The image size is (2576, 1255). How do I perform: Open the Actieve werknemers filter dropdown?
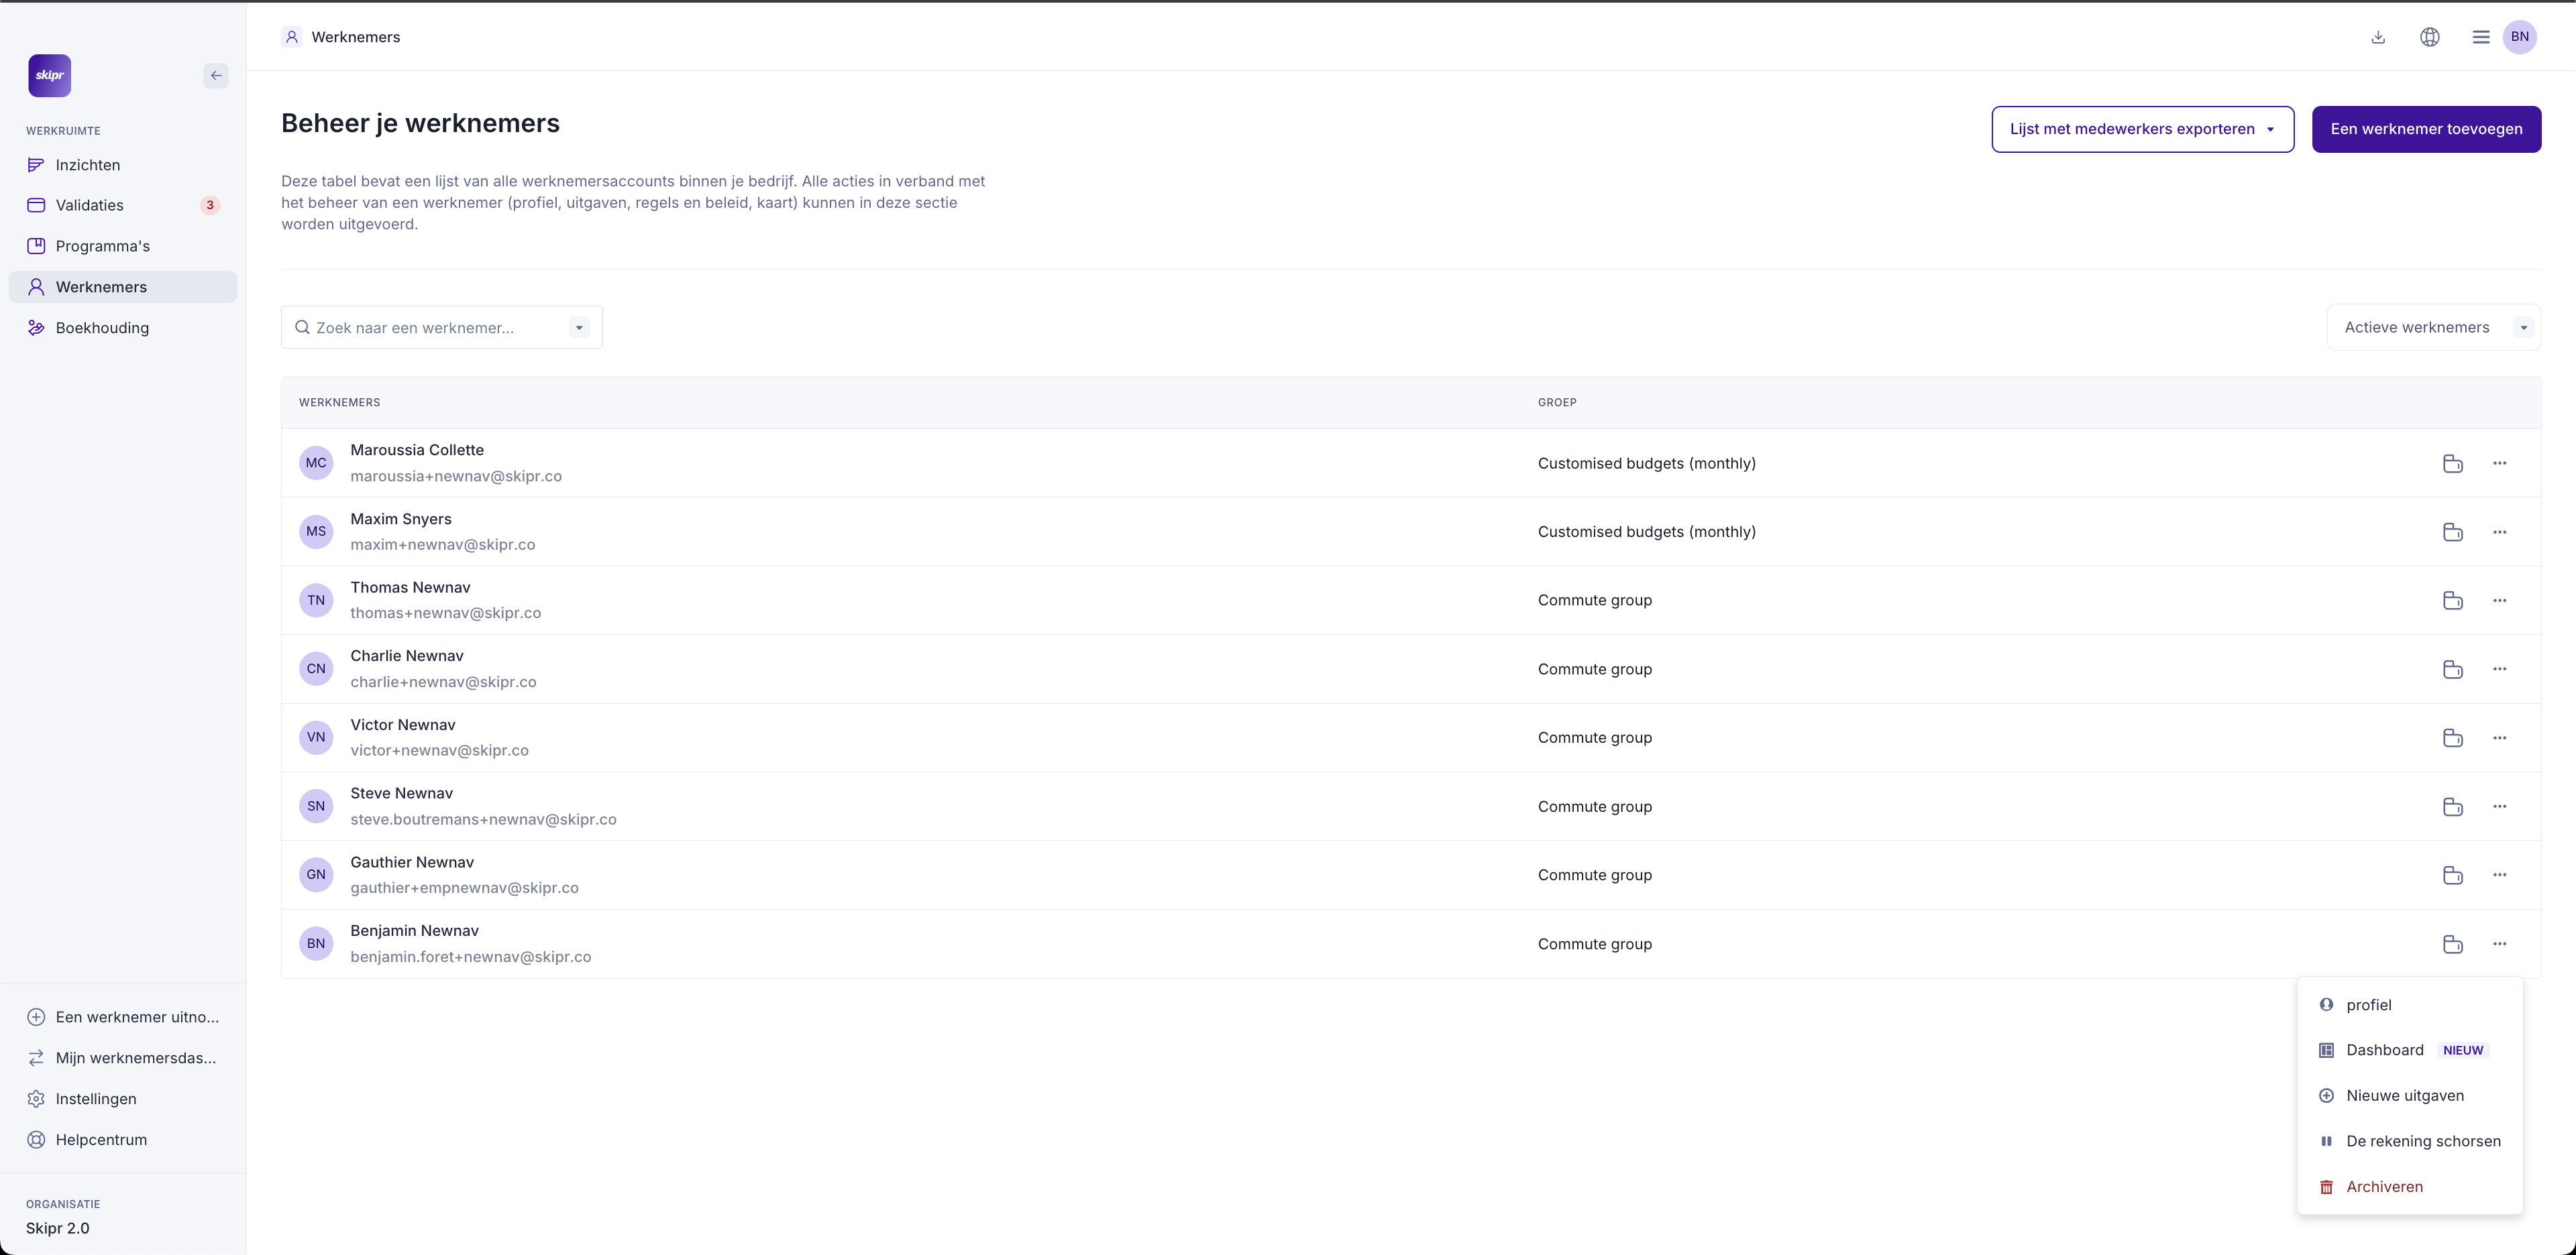(2433, 328)
